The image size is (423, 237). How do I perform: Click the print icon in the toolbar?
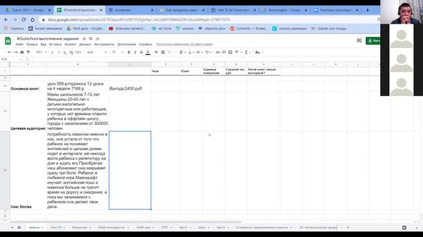22,52
